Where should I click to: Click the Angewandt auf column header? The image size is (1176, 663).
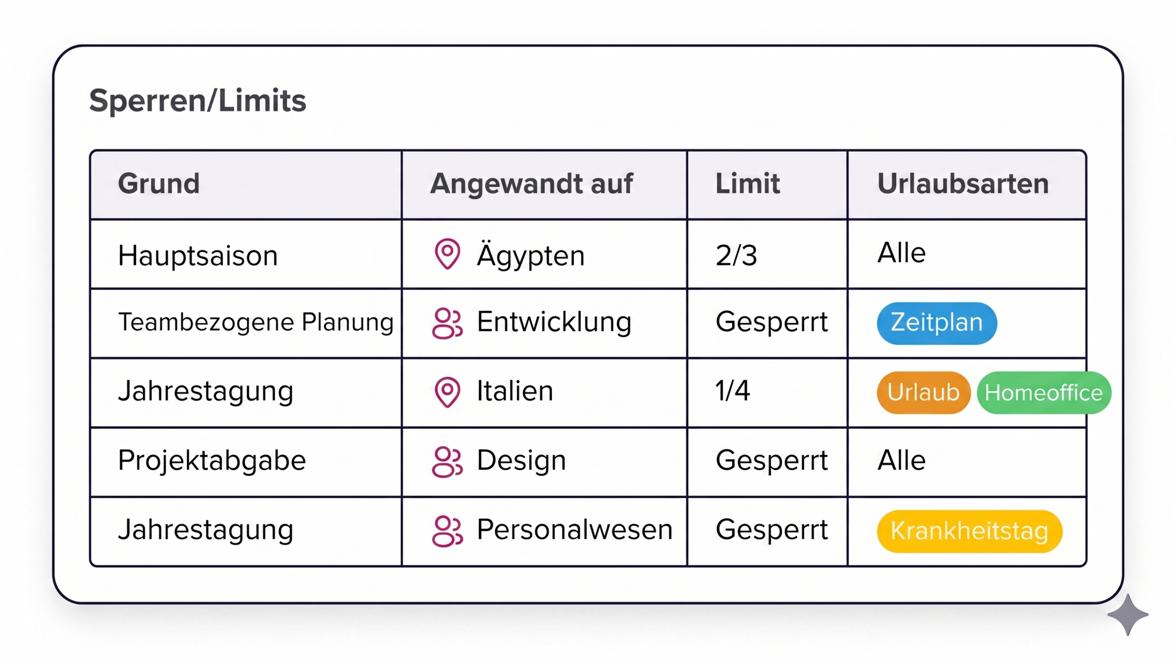(x=531, y=184)
